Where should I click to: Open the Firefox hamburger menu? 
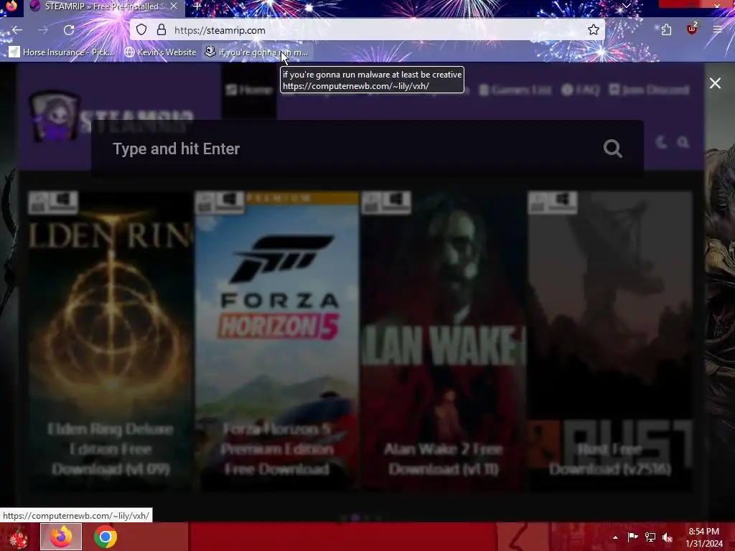718,30
